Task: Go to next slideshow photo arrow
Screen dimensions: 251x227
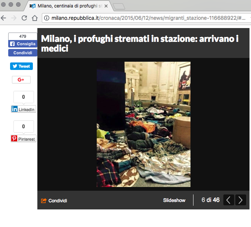Action: 241,200
